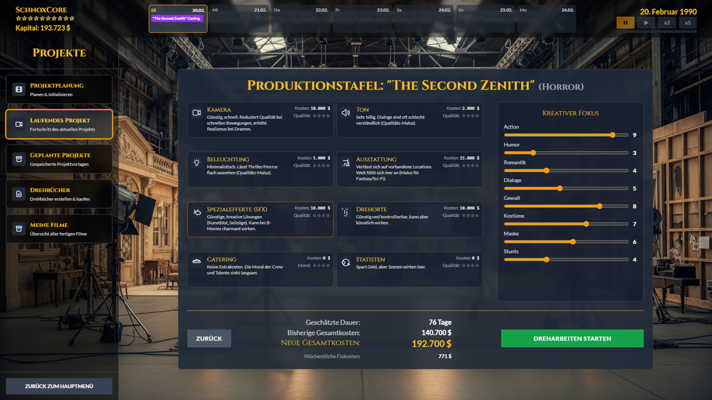Click Zurück zum Hauptmenü

(x=59, y=386)
